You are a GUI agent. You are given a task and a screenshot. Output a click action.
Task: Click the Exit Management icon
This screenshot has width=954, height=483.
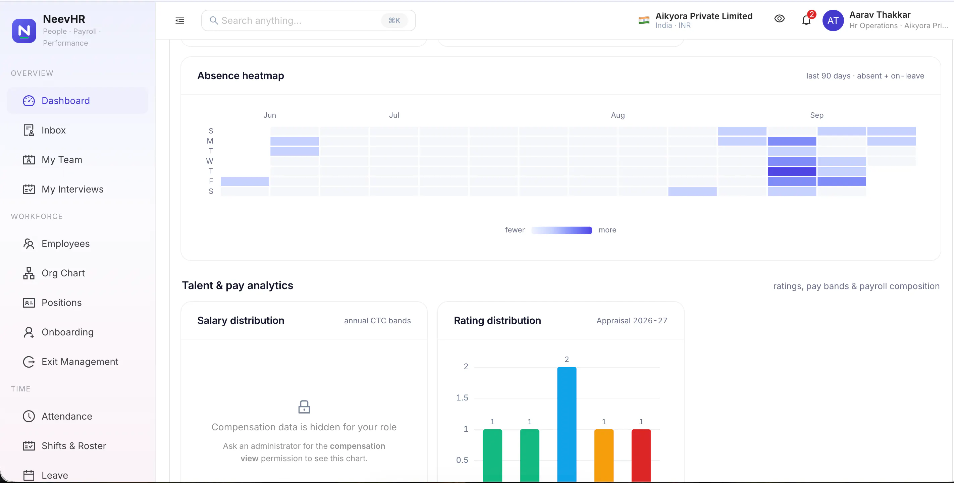tap(29, 362)
